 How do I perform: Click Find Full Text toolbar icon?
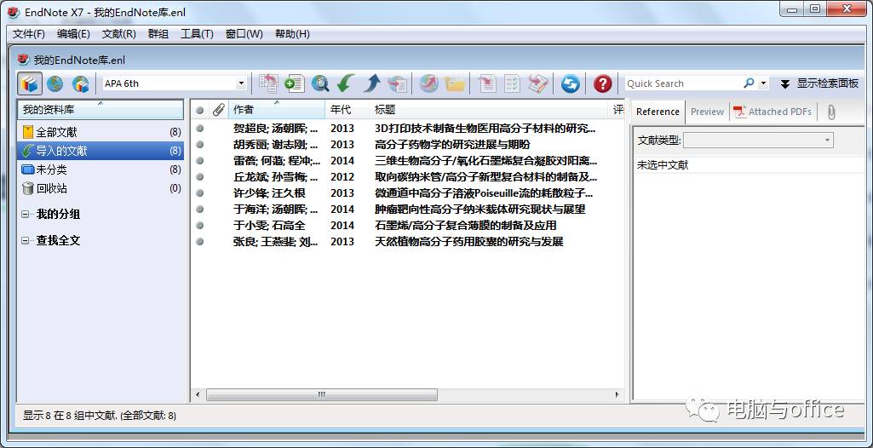(x=398, y=84)
